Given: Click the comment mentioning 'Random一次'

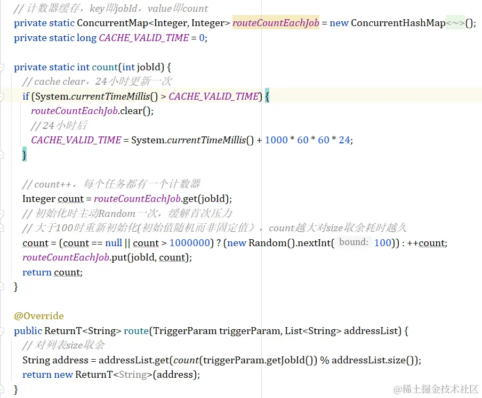Looking at the screenshot, I should [127, 214].
